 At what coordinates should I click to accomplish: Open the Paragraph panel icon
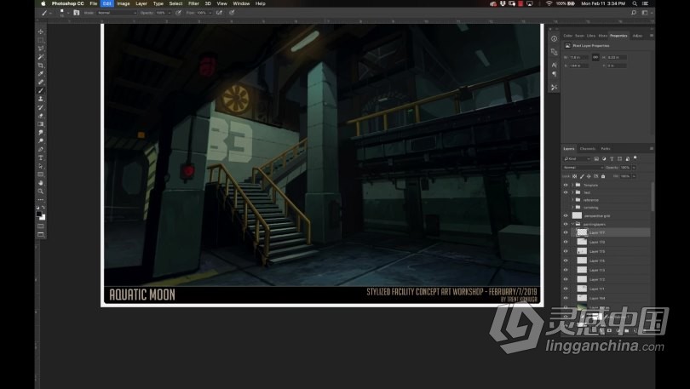pos(554,74)
